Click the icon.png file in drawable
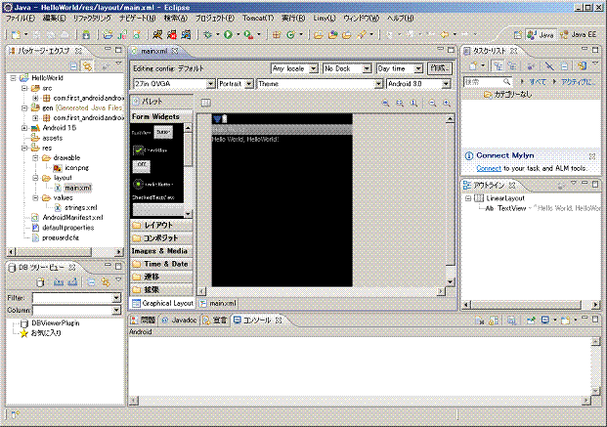 [71, 168]
